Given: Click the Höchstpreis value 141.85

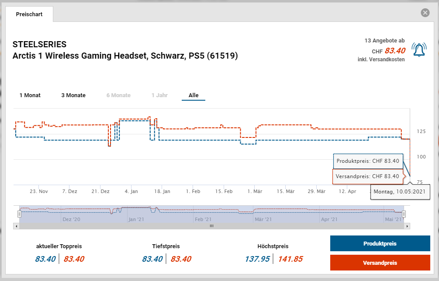Looking at the screenshot, I should [290, 259].
